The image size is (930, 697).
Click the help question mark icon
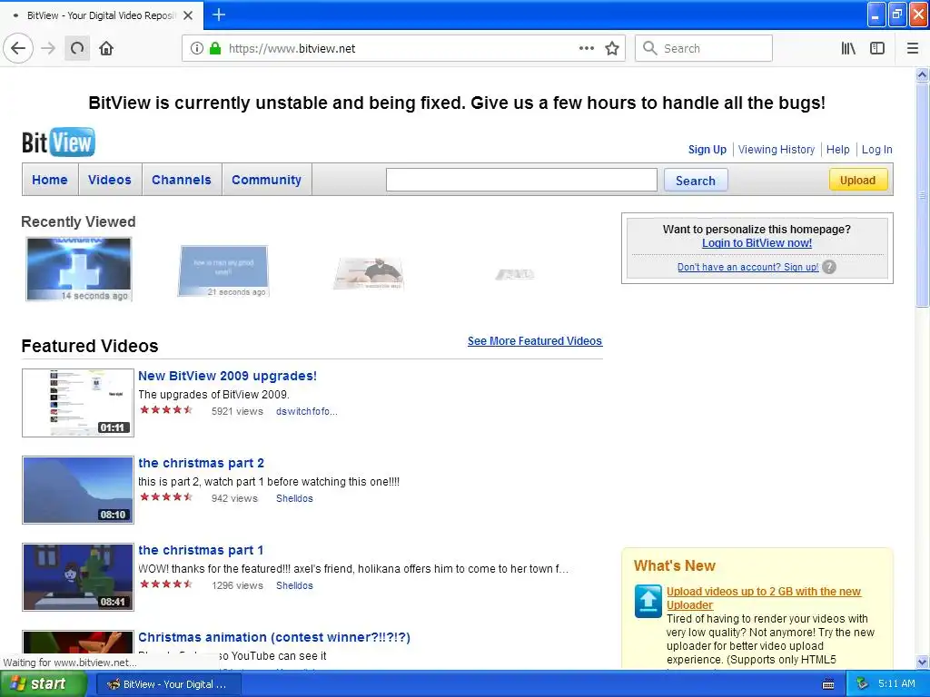coord(829,268)
